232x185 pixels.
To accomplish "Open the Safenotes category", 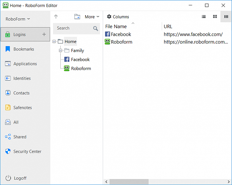I will tap(23, 108).
